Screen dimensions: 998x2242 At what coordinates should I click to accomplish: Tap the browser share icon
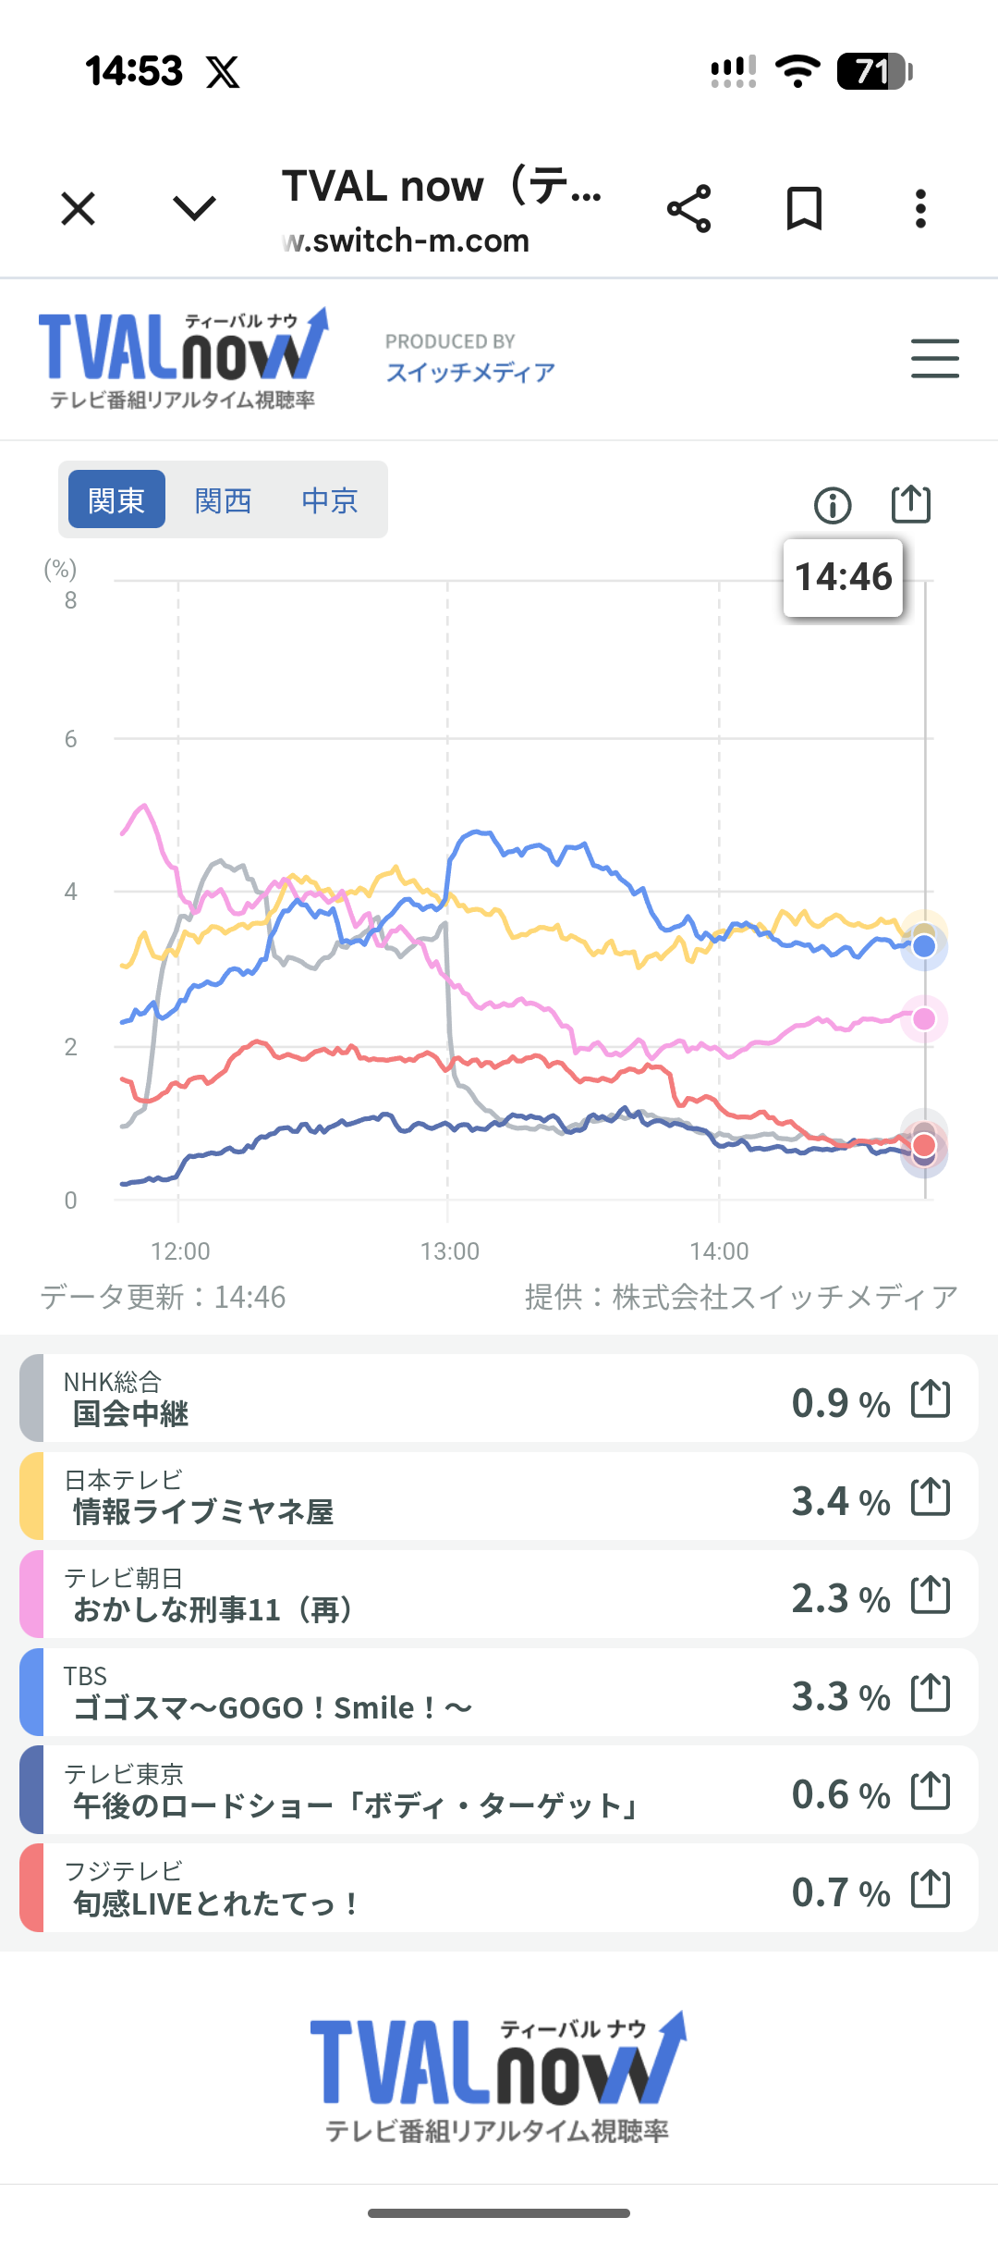pyautogui.click(x=689, y=208)
